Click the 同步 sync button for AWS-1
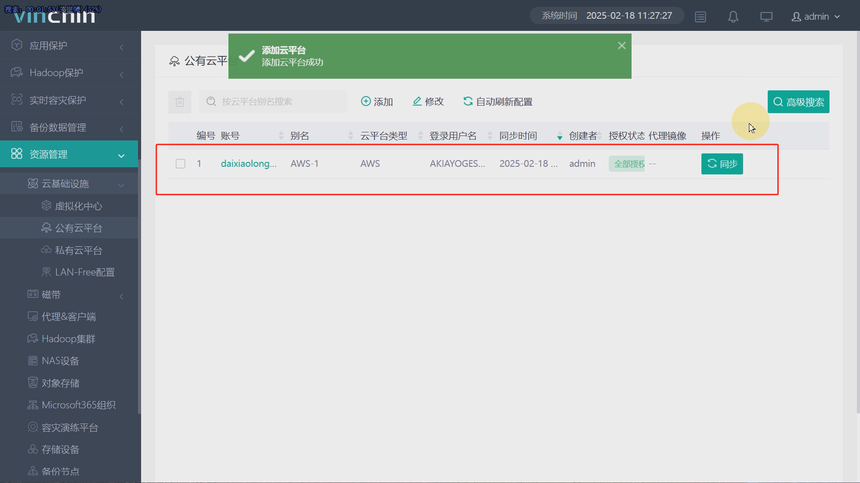The height and width of the screenshot is (483, 860). pyautogui.click(x=722, y=164)
